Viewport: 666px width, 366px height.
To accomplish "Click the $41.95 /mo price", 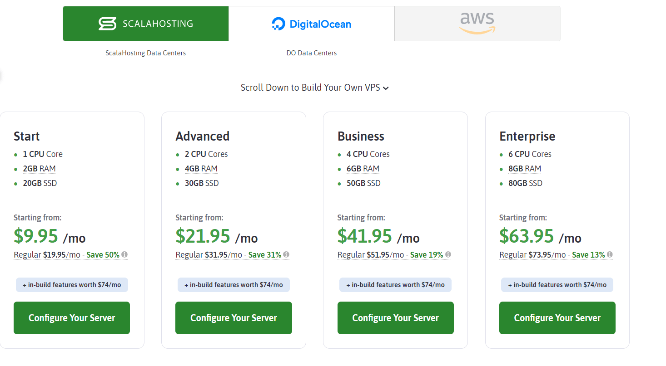I will [x=378, y=236].
